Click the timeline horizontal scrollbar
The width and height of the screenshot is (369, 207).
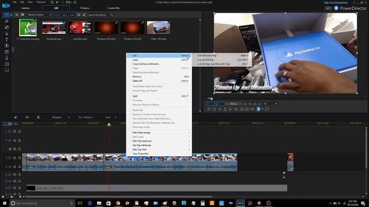click(x=119, y=197)
